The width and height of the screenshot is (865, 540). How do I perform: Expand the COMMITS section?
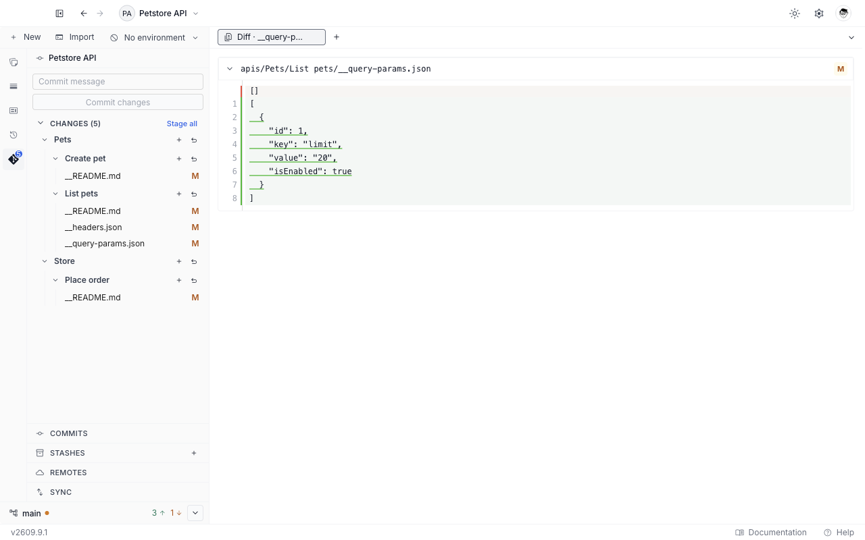(118, 433)
